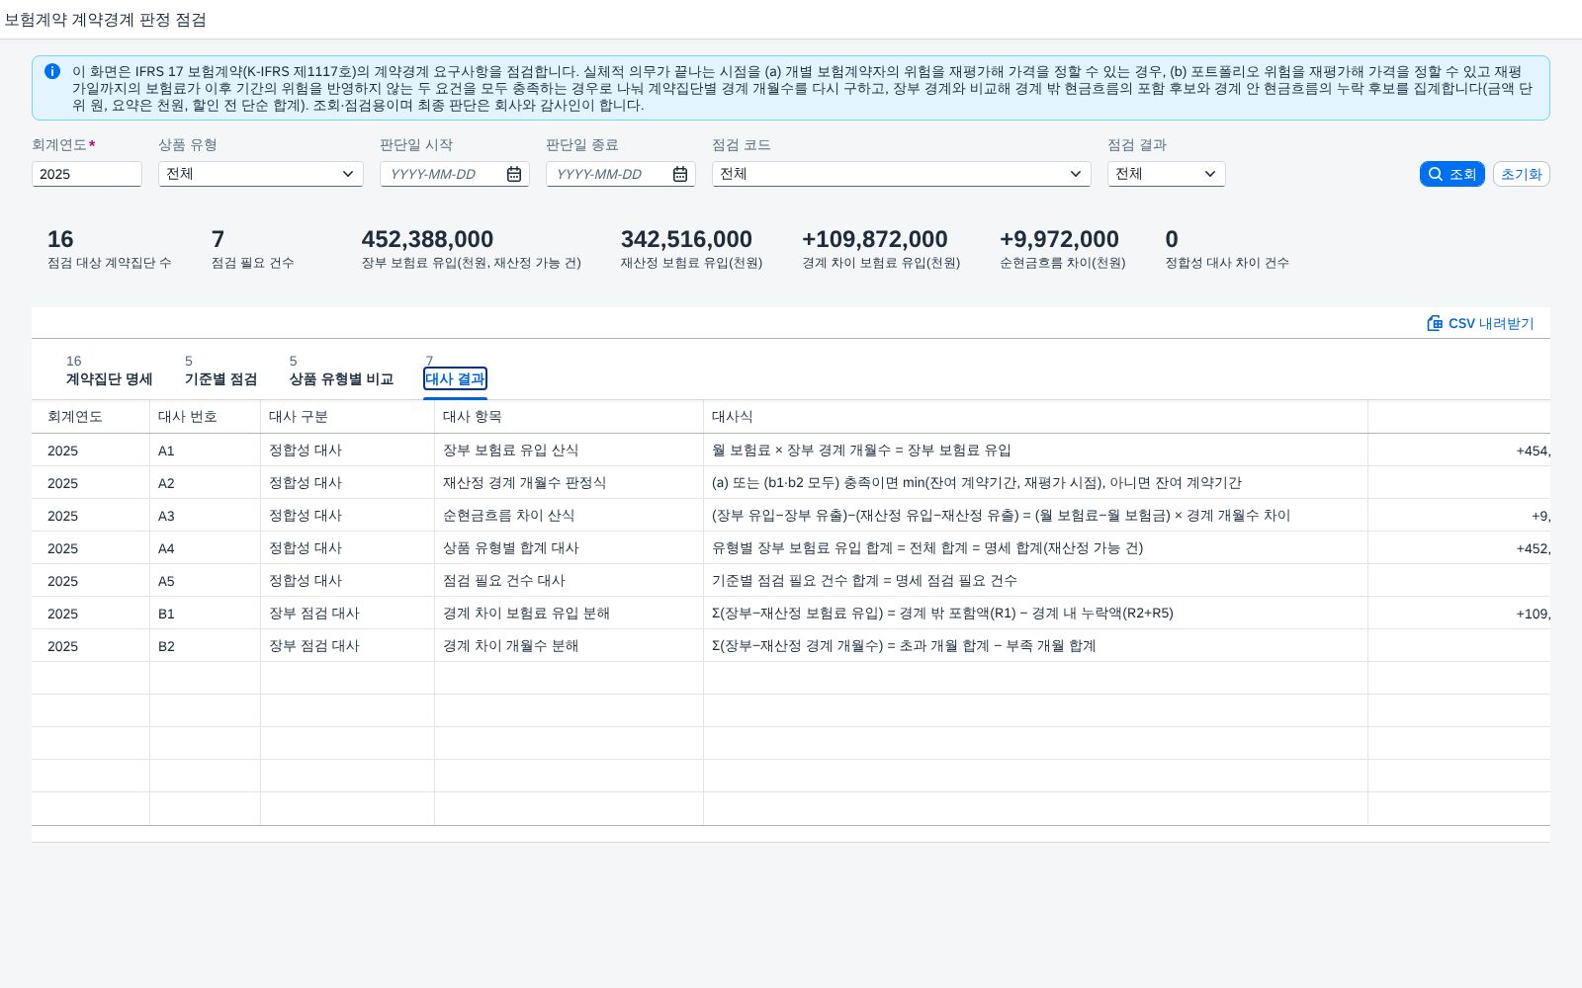Click the blue info icon in banner

click(52, 71)
